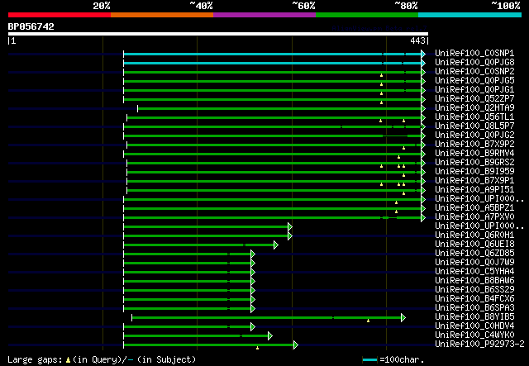Image resolution: width=529 pixels, height=366 pixels.
Task: Click the UniRef100_A7PXV0 label
Action: pos(474,217)
